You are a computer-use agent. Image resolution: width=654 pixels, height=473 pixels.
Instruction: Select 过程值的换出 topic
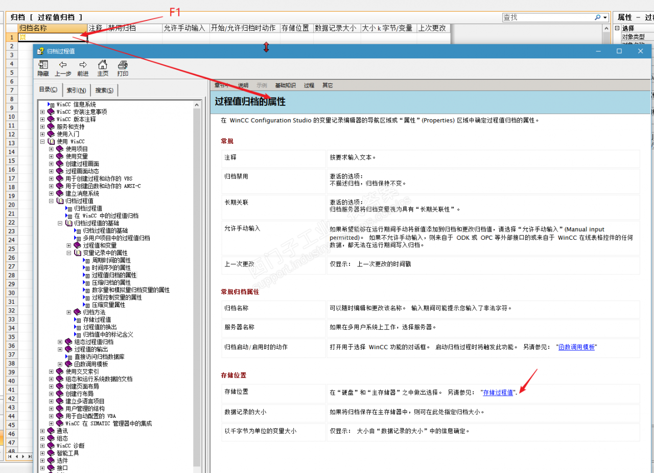pyautogui.click(x=100, y=327)
